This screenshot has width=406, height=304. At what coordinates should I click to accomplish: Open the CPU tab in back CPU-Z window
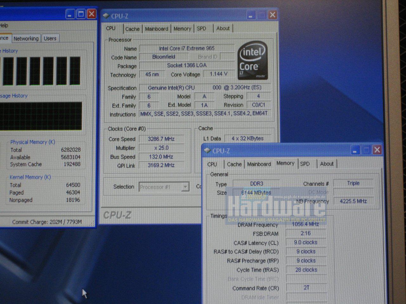click(111, 28)
